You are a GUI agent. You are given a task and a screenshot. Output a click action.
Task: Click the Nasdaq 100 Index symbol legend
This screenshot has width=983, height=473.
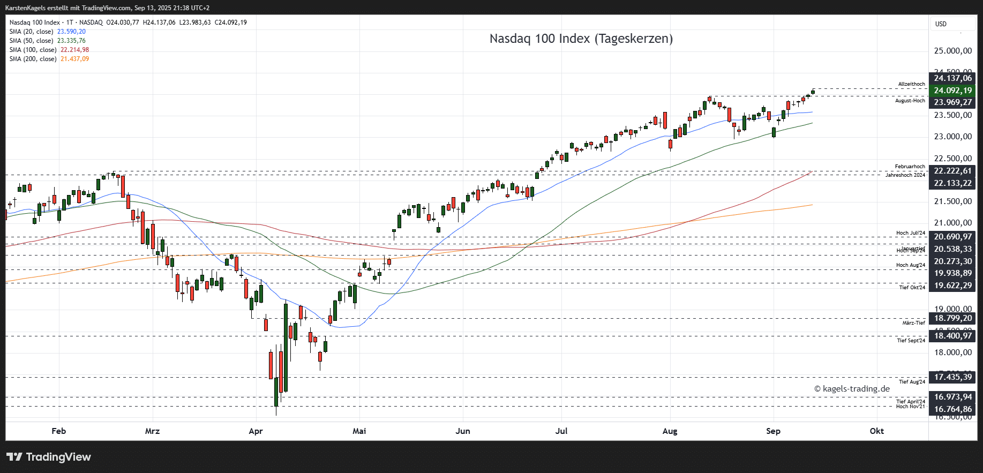pos(34,22)
